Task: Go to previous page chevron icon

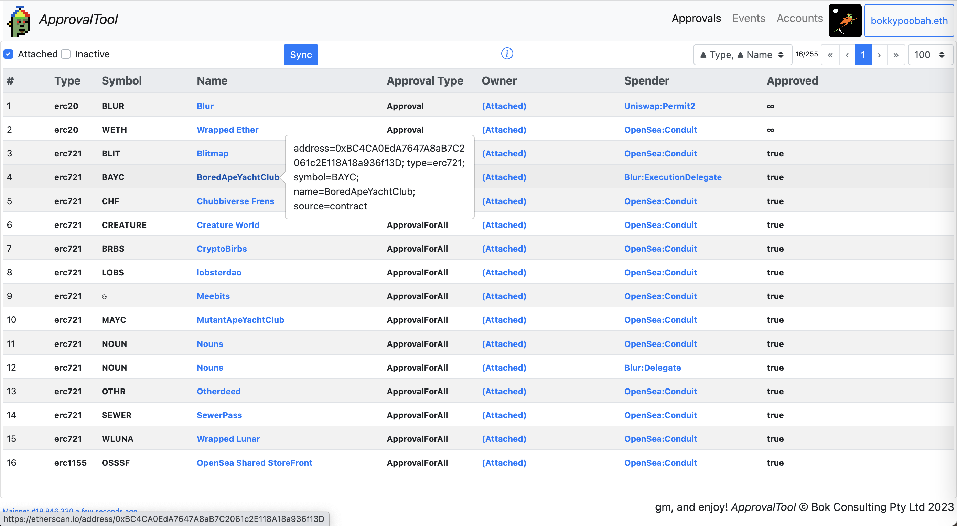Action: tap(847, 55)
